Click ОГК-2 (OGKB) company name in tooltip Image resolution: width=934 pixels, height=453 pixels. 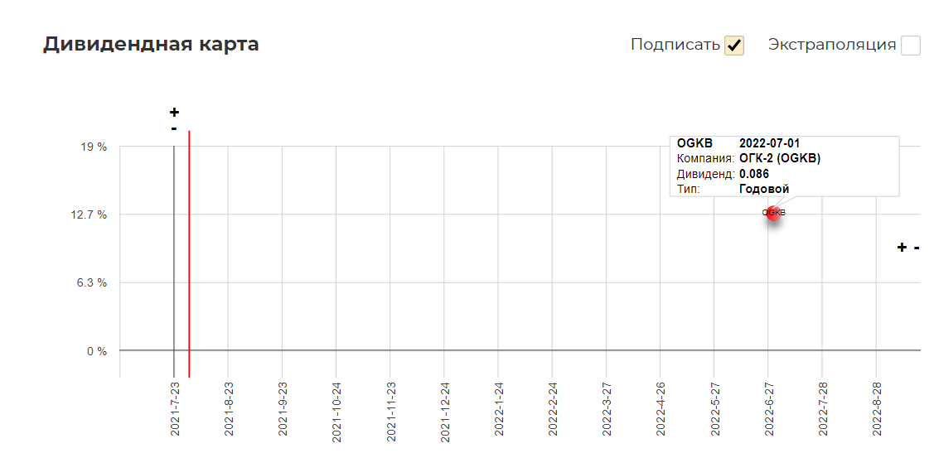click(x=780, y=159)
